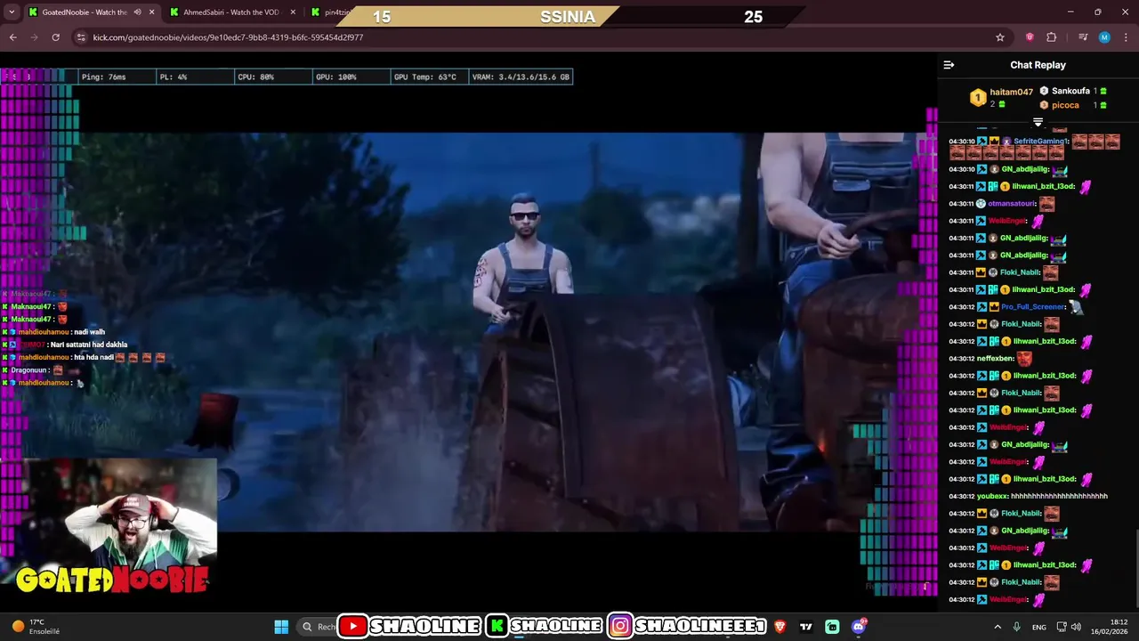Image resolution: width=1139 pixels, height=641 pixels.
Task: Open the browser profile M avatar
Action: coord(1104,37)
